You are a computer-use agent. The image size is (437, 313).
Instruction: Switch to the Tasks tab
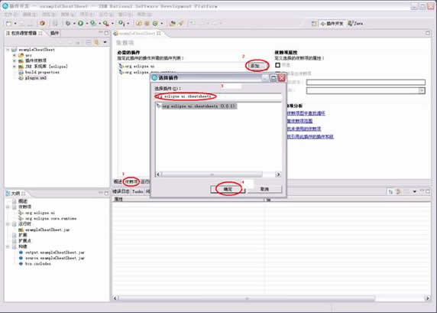138,191
